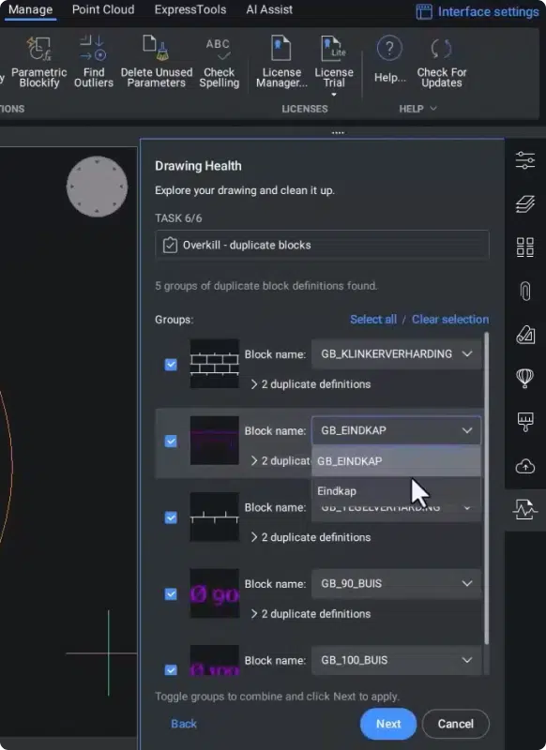Click the Clear selection link
Image resolution: width=546 pixels, height=750 pixels.
[450, 319]
